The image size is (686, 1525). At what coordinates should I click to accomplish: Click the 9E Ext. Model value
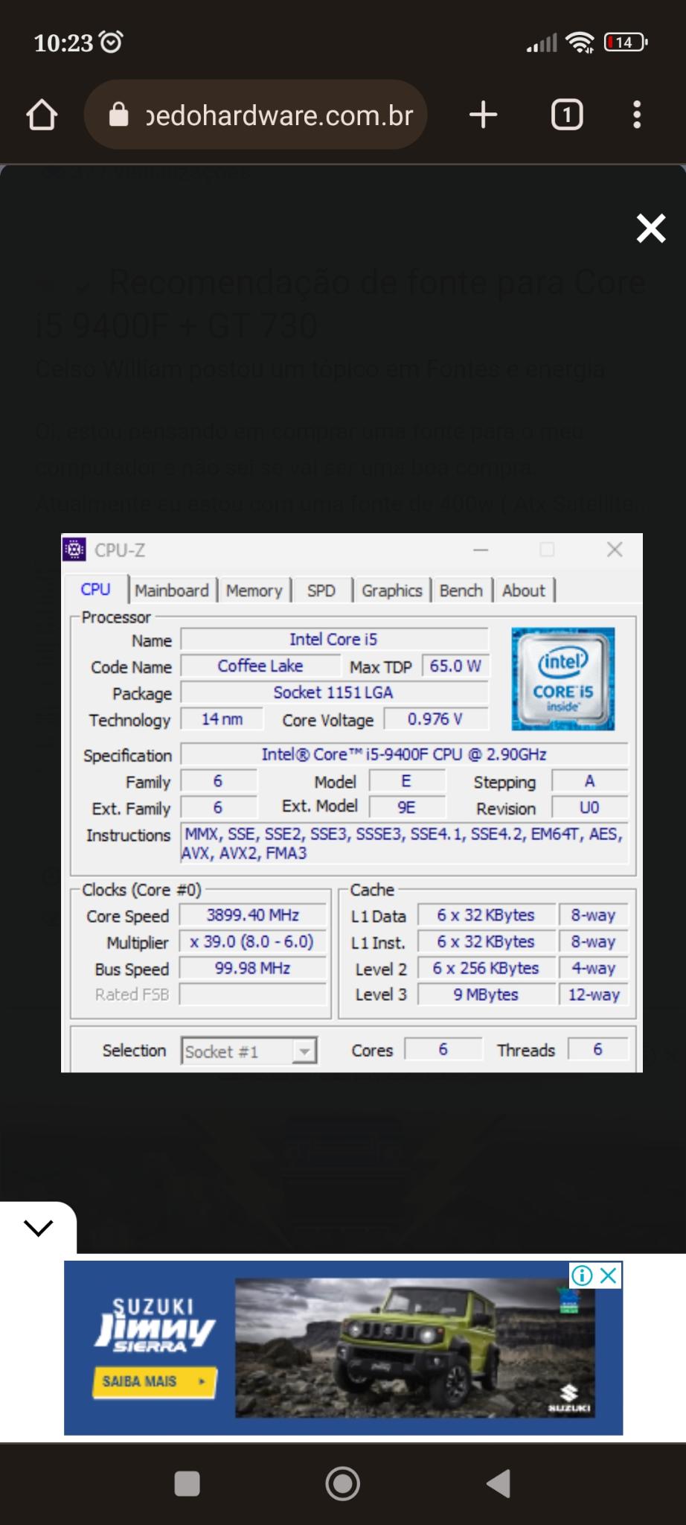tap(406, 807)
